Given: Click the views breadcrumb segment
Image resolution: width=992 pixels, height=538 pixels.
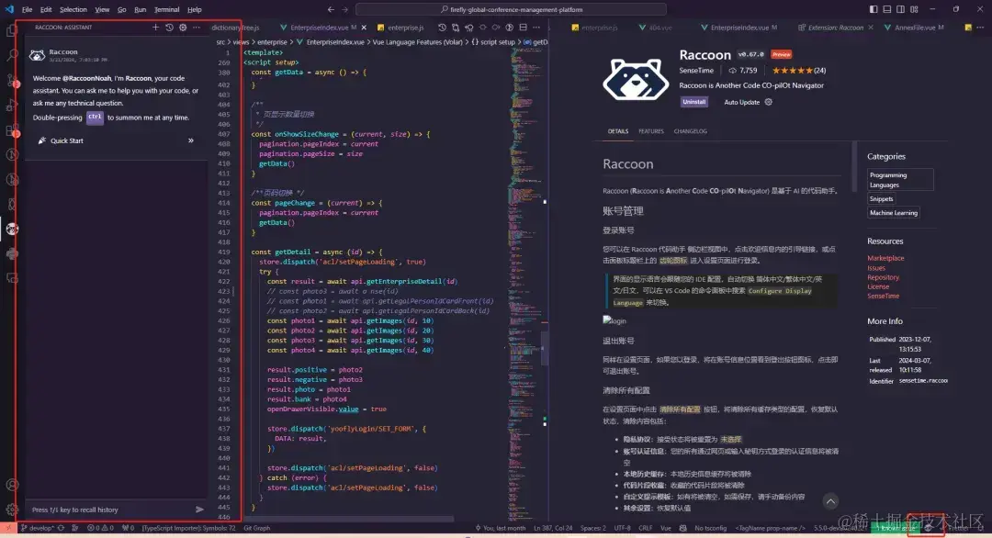Looking at the screenshot, I should click(x=241, y=42).
